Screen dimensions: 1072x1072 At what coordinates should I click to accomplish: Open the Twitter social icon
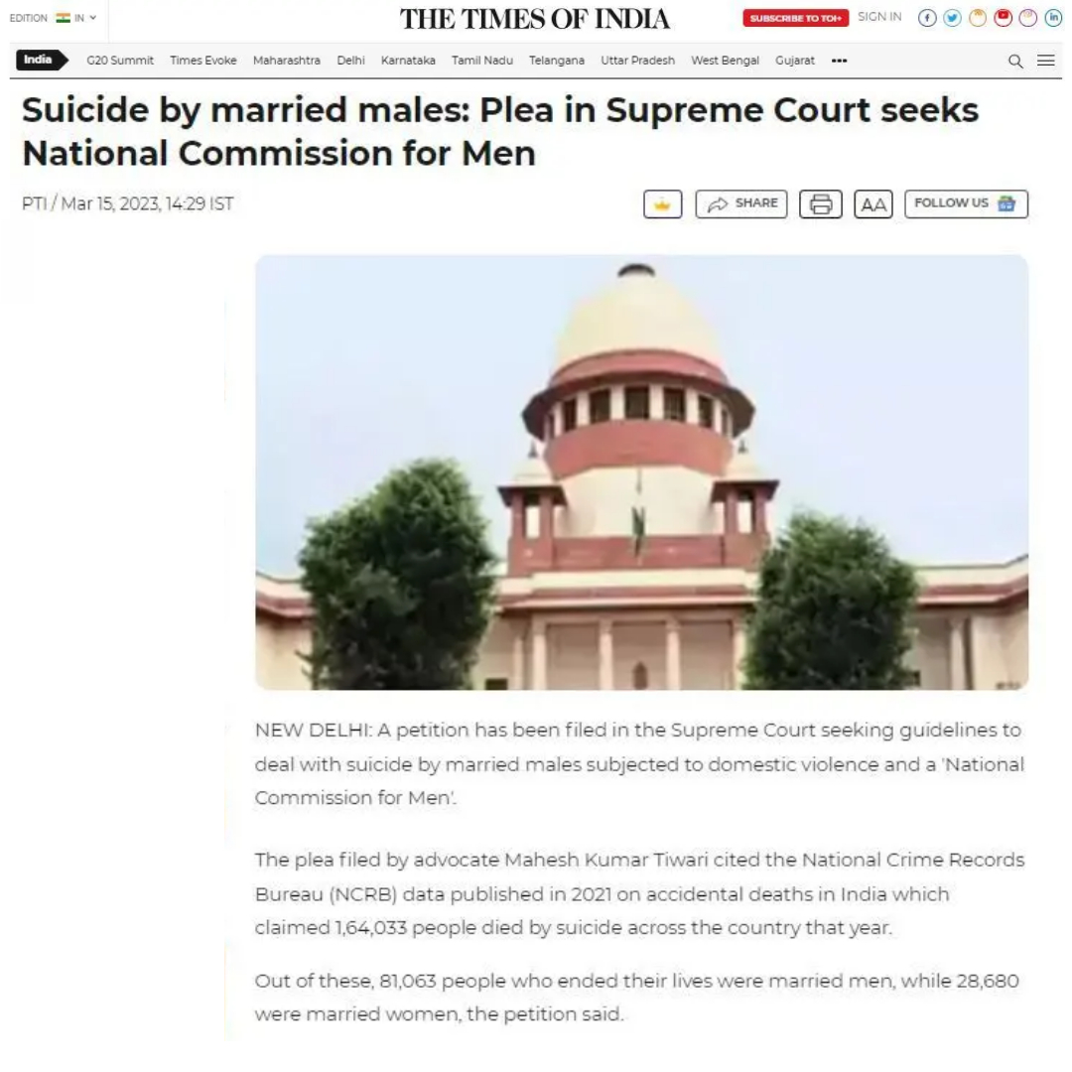(952, 18)
